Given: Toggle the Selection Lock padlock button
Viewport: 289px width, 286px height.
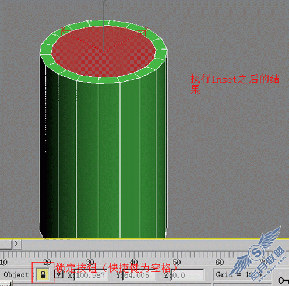Looking at the screenshot, I should click(43, 274).
